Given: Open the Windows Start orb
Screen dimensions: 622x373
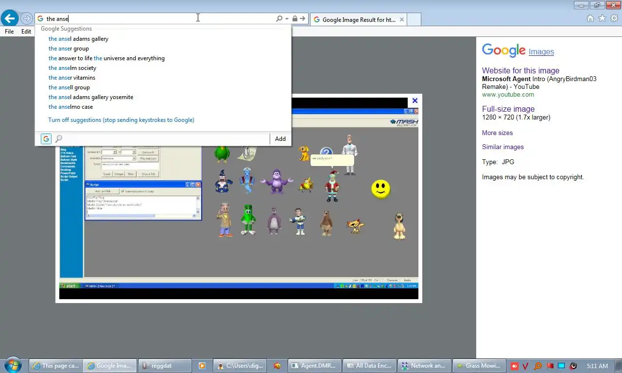Looking at the screenshot, I should [13, 365].
